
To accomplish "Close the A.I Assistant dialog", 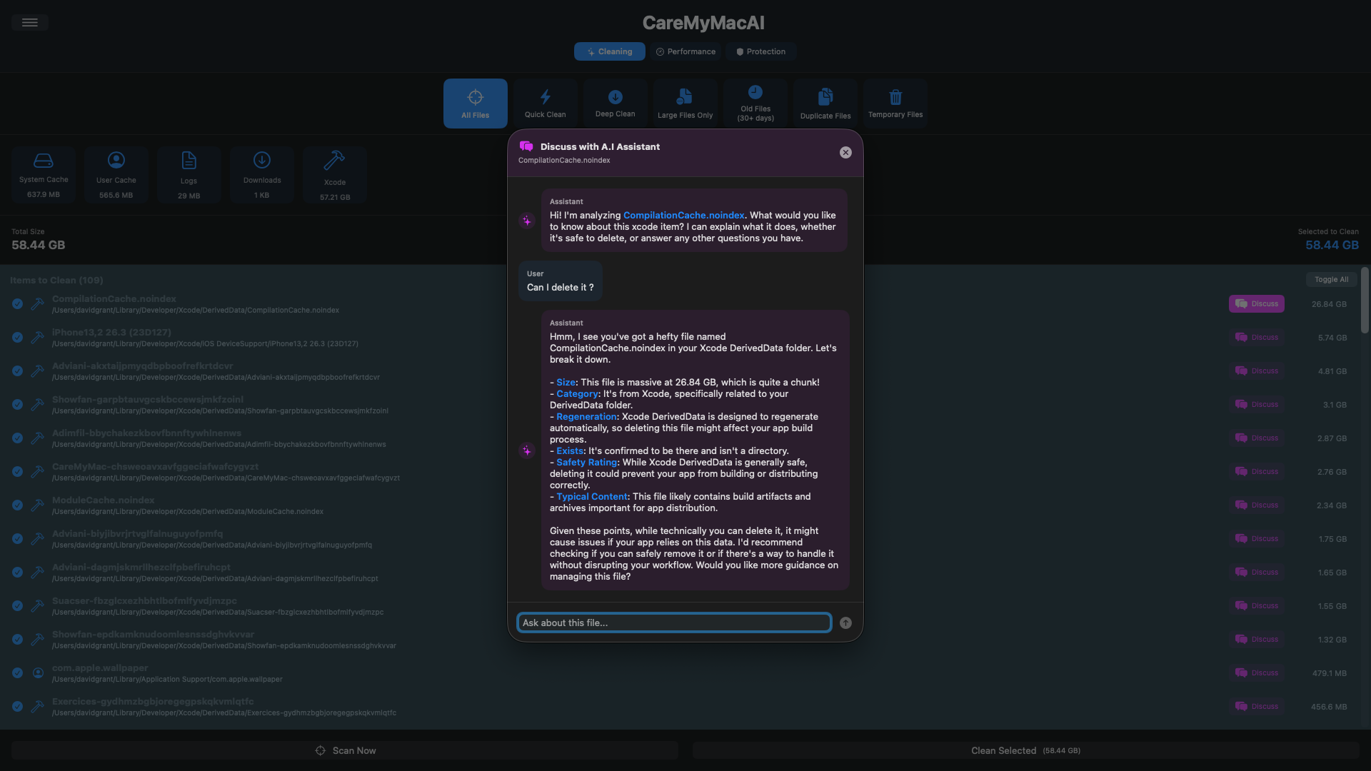I will click(x=845, y=152).
